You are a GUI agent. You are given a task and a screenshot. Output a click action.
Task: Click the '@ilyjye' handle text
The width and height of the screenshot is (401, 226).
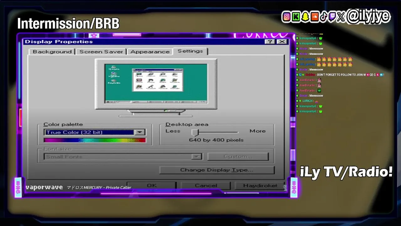[x=368, y=16]
